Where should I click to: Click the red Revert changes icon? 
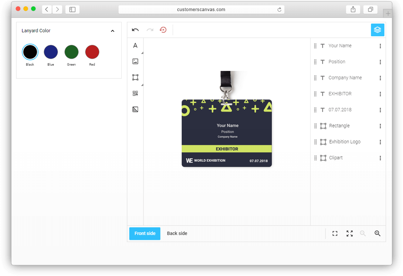pyautogui.click(x=163, y=30)
